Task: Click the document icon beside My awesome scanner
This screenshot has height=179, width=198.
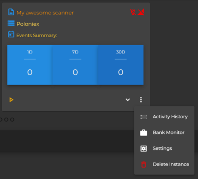Action: [x=11, y=12]
